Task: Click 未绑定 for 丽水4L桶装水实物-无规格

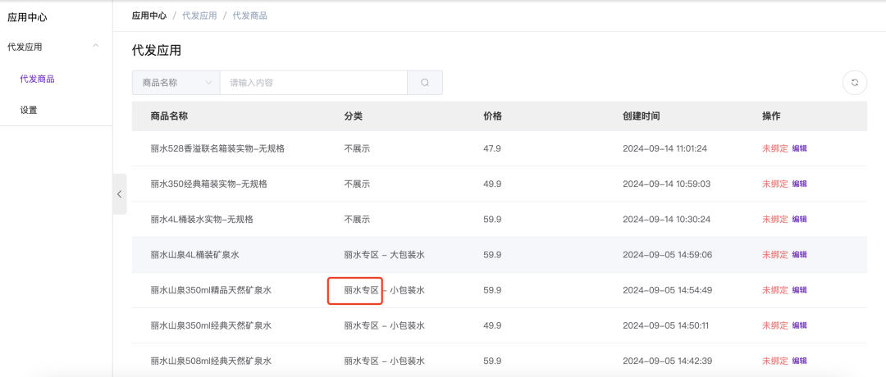Action: coord(774,219)
